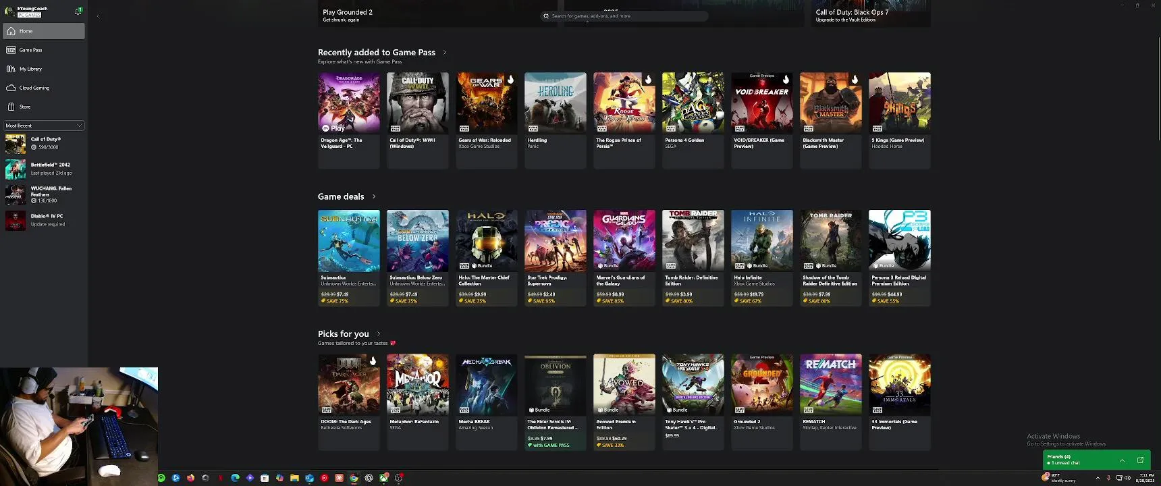Open the Game deals section heading

pyautogui.click(x=341, y=196)
